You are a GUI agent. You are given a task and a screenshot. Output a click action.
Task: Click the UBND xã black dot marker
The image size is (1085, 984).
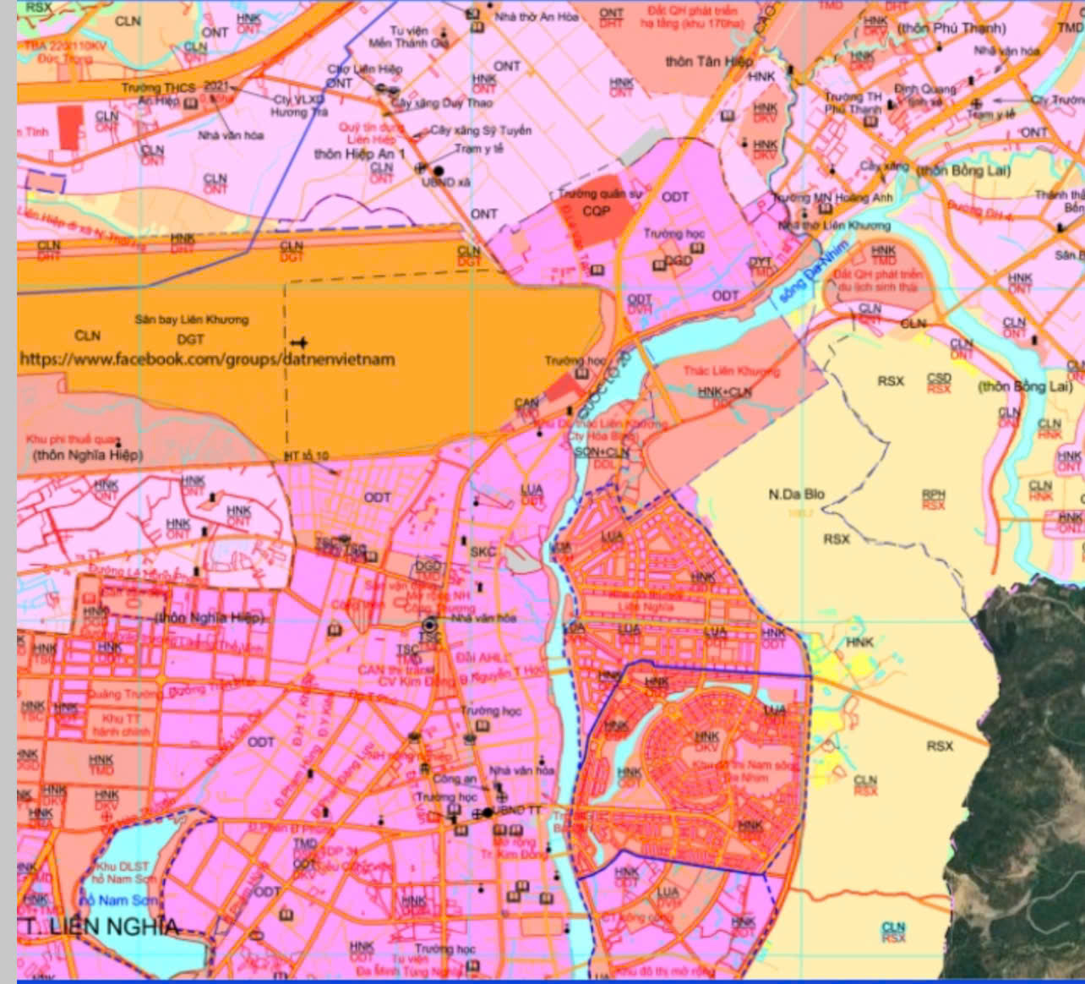coord(438,171)
